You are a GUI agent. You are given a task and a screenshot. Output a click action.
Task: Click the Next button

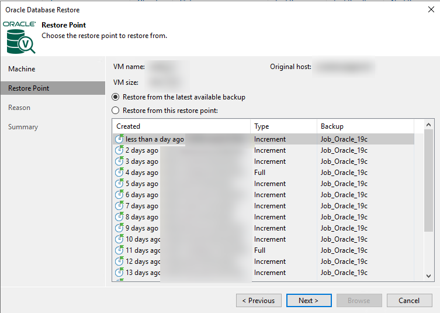pos(309,301)
